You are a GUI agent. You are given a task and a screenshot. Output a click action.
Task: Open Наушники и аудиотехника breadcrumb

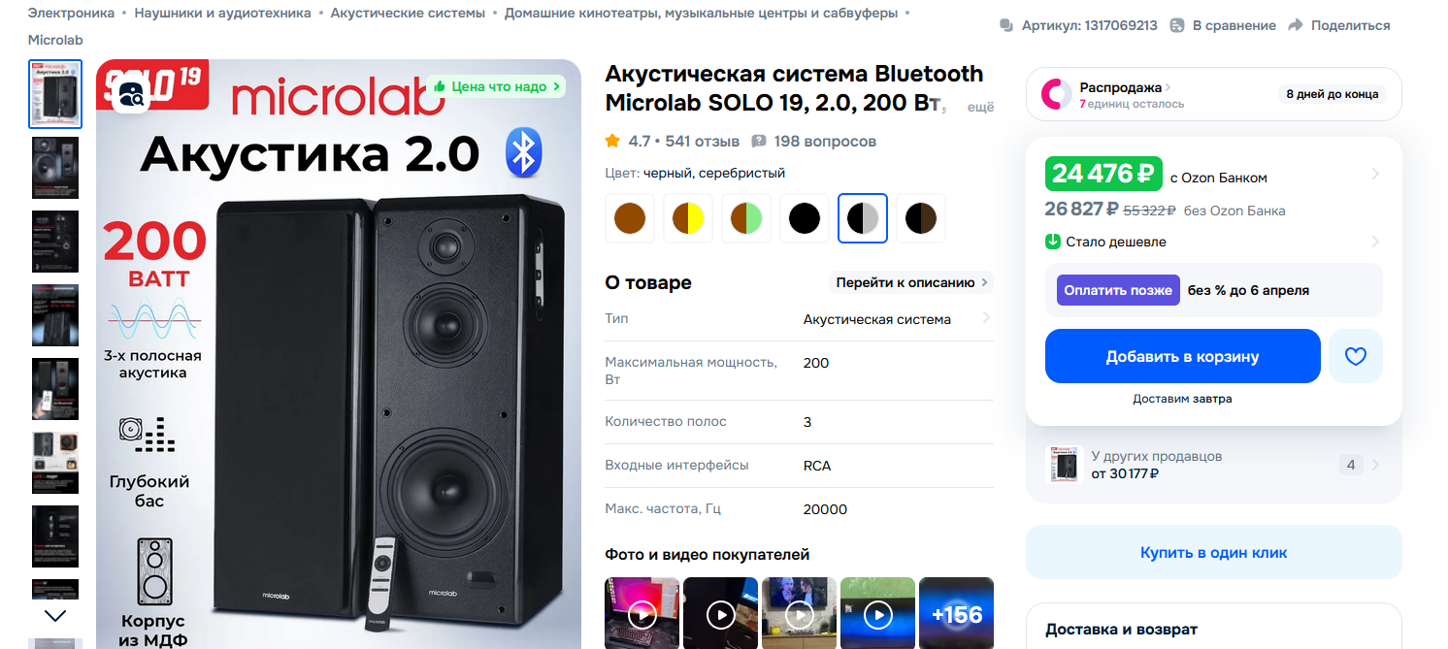(x=222, y=13)
